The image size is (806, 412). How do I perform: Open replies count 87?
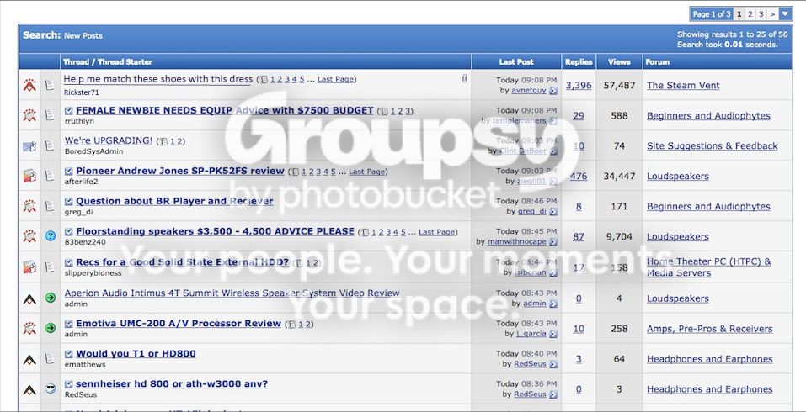click(579, 236)
